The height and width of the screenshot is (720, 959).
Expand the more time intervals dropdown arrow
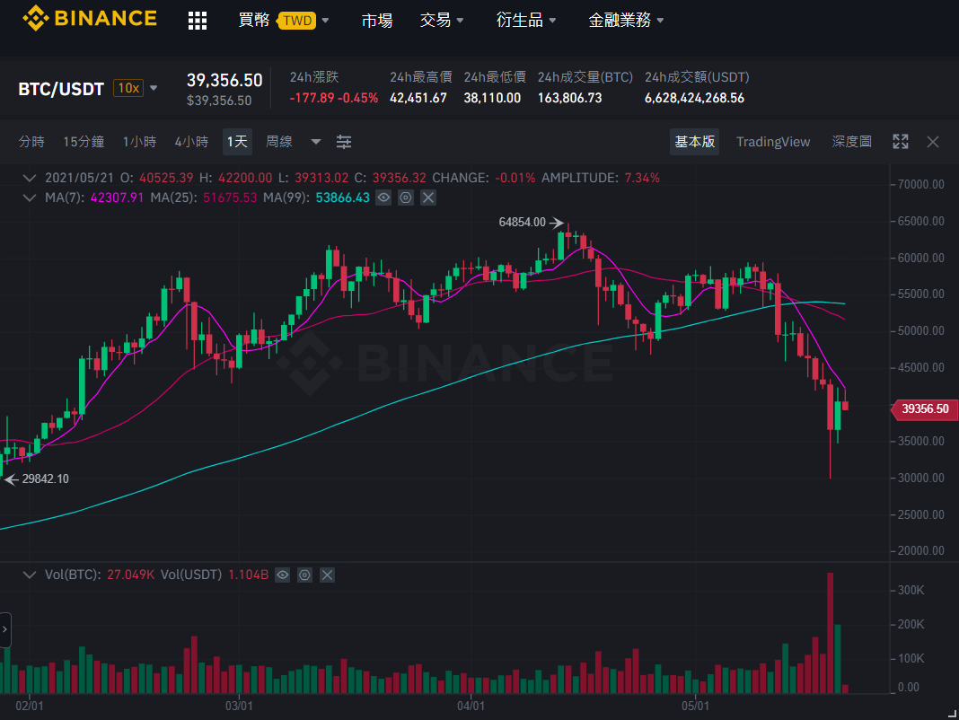click(x=315, y=142)
